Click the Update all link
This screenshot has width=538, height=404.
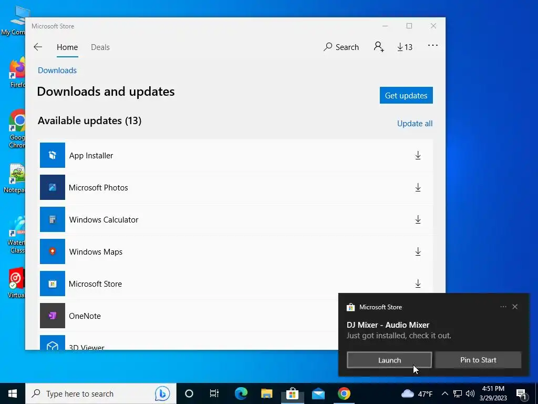point(415,123)
